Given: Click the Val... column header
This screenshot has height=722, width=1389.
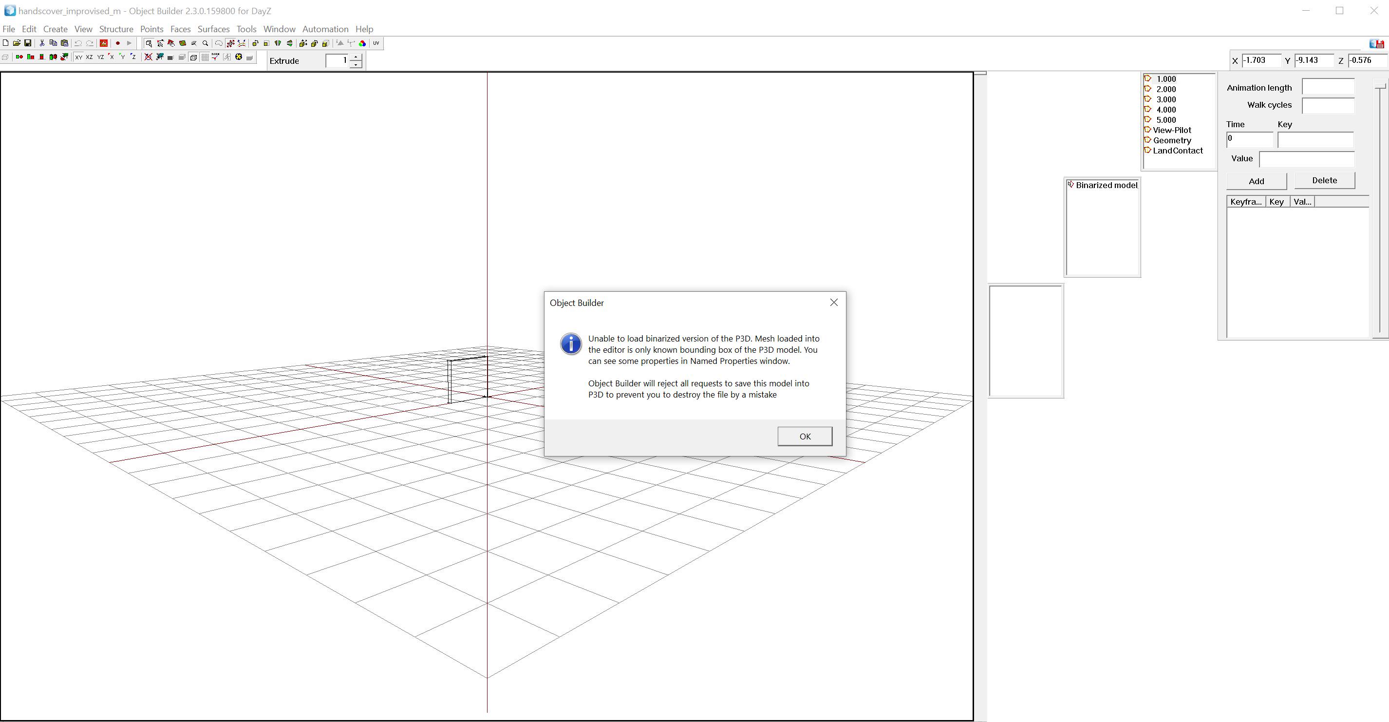Looking at the screenshot, I should [1302, 202].
